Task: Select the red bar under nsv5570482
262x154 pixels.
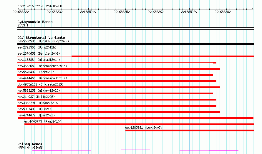Action: point(115,75)
